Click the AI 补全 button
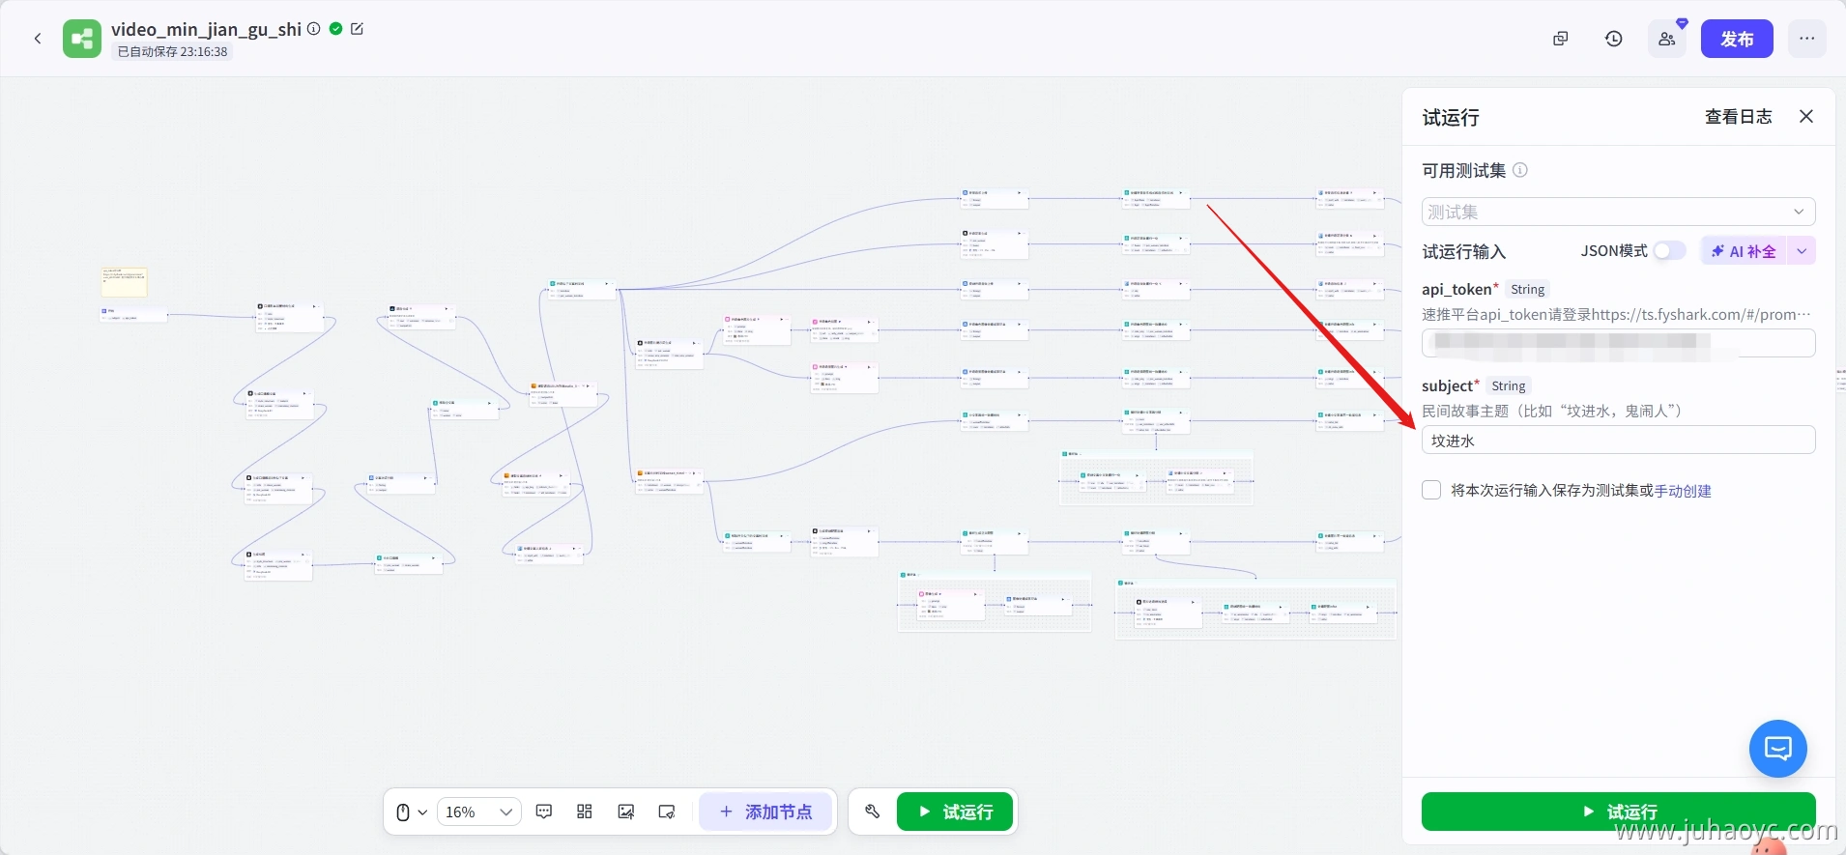 [1744, 251]
